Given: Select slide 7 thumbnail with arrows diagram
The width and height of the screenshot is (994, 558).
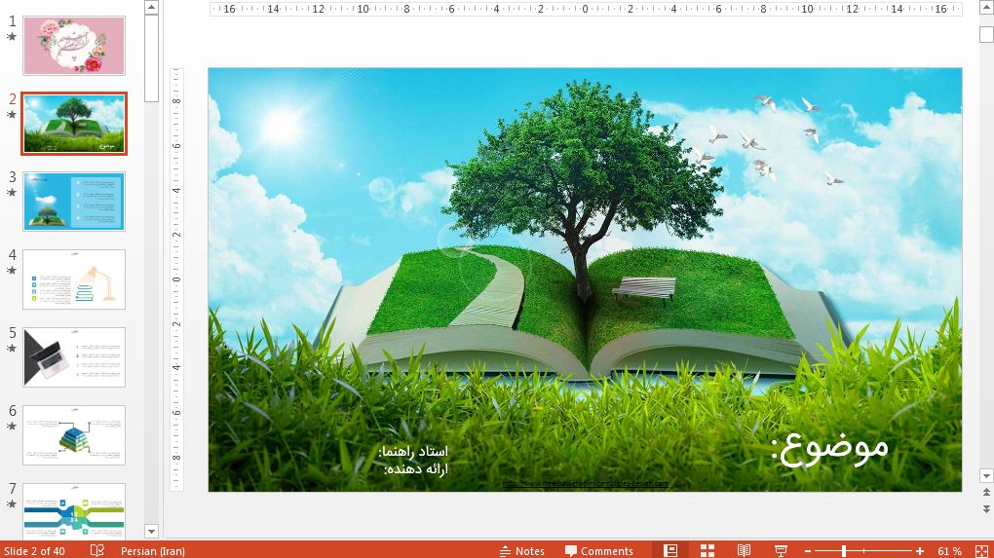Looking at the screenshot, I should pos(74,511).
